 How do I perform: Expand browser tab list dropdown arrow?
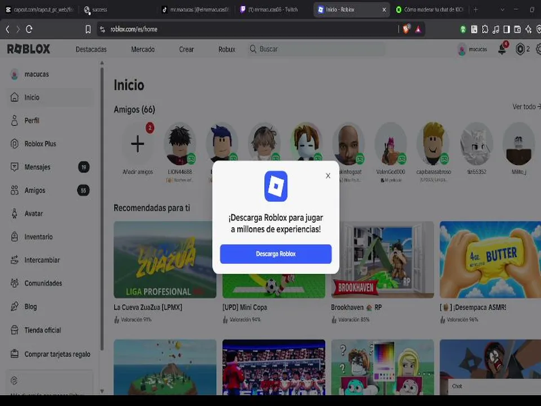(x=502, y=10)
